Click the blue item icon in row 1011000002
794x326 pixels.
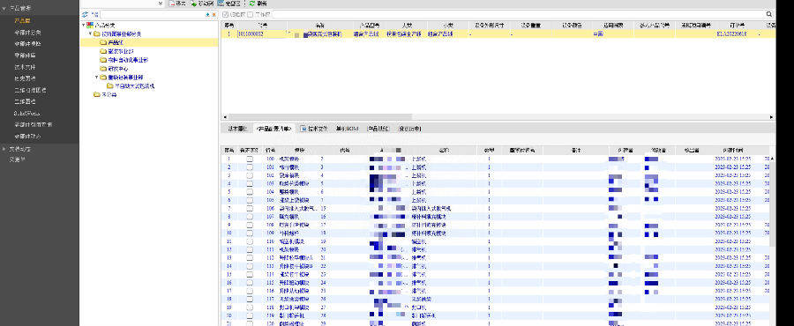pyautogui.click(x=305, y=34)
